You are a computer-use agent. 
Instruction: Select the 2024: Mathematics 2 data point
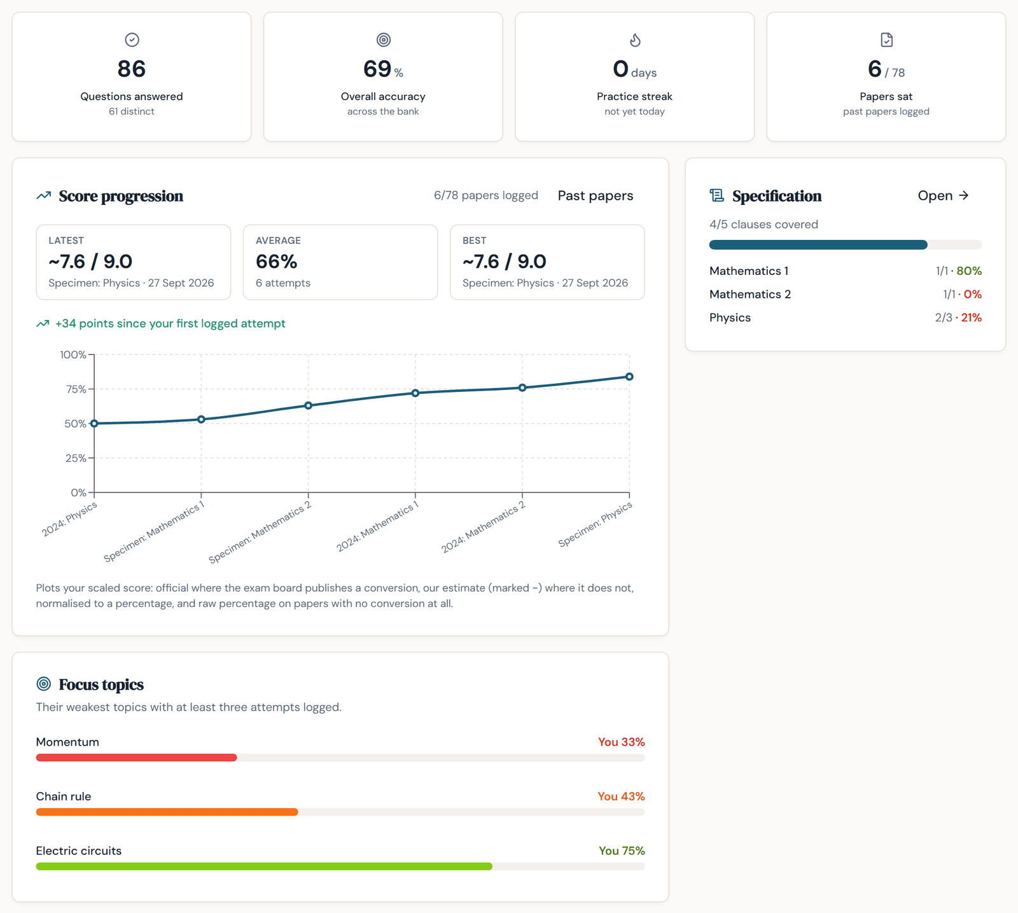pos(522,387)
